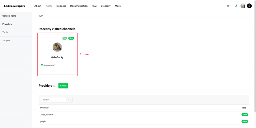
Task: Open the Products menu
Action: 61,6
